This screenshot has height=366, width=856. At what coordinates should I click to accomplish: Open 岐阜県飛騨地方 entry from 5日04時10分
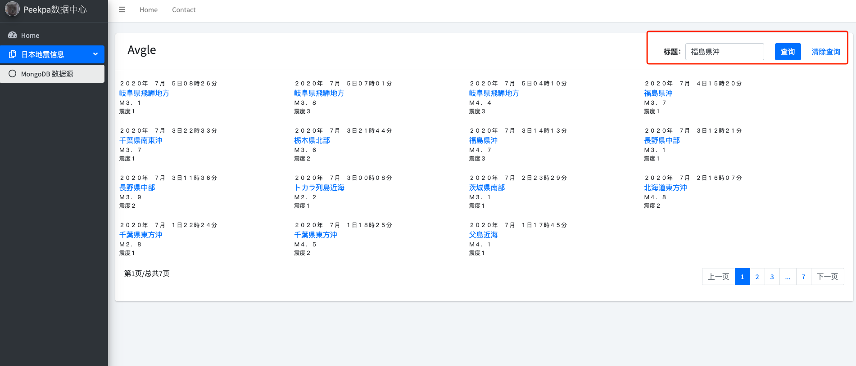494,93
